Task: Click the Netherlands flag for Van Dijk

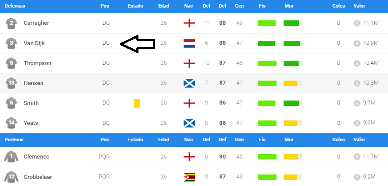Action: pyautogui.click(x=189, y=43)
